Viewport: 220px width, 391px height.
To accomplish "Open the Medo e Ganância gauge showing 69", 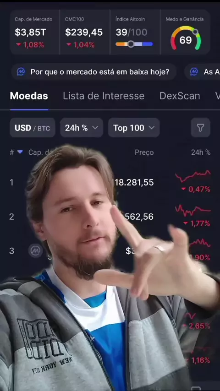I will point(186,38).
